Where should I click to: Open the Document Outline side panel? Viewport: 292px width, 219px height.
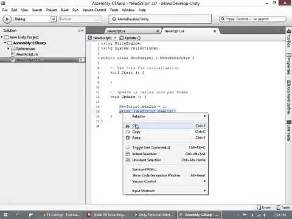(289, 97)
